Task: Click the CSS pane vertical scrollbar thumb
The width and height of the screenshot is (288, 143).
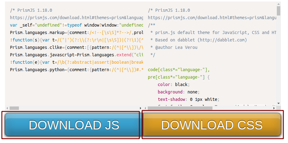Action: coord(278,11)
